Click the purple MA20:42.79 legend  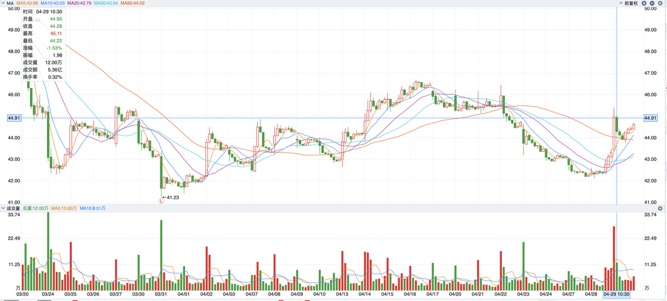click(x=80, y=4)
